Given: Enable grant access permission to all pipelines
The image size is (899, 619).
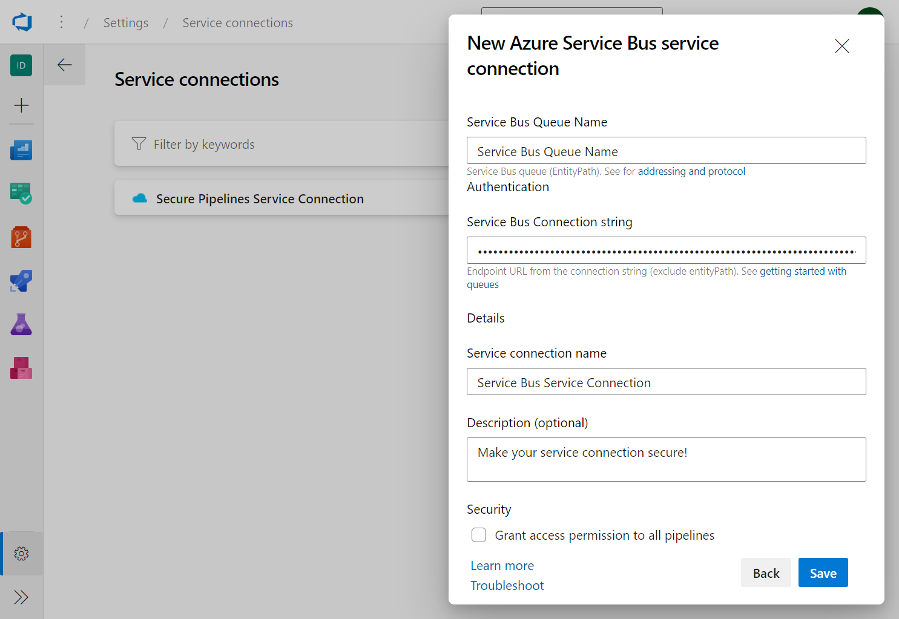Looking at the screenshot, I should click(479, 535).
